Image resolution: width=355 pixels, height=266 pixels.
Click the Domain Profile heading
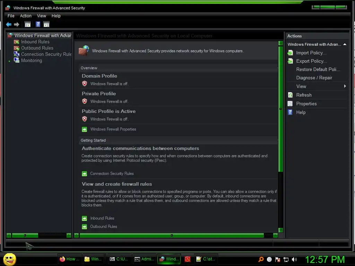[99, 76]
